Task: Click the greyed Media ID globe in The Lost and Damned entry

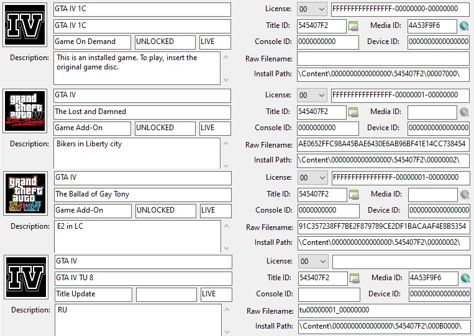Action: [464, 112]
